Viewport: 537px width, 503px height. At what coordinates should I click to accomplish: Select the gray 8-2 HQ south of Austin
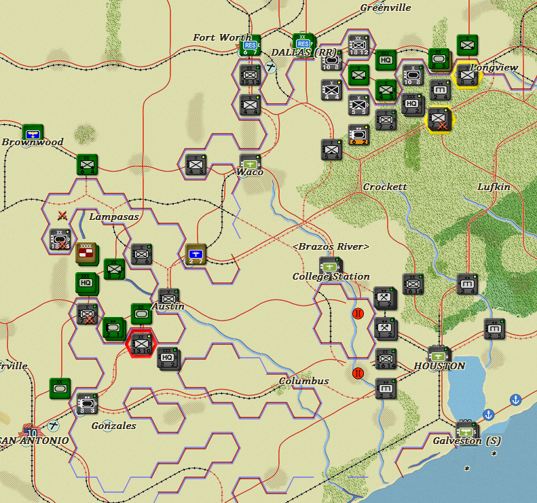point(168,358)
